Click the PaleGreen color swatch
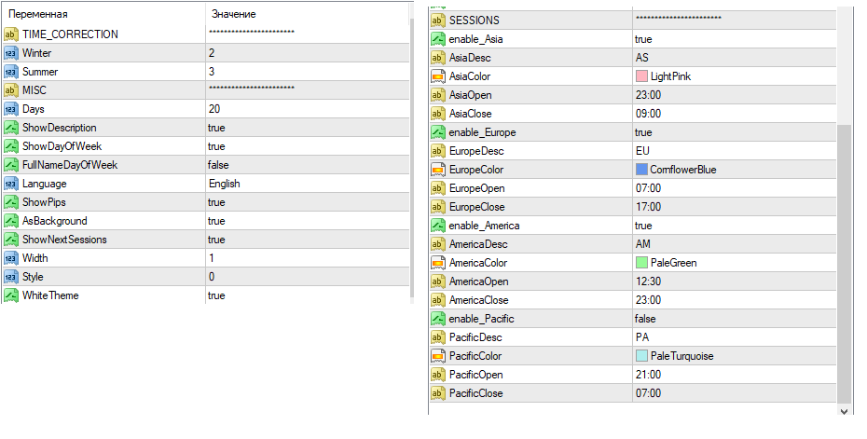Screen dimensions: 867x439 pyautogui.click(x=641, y=263)
